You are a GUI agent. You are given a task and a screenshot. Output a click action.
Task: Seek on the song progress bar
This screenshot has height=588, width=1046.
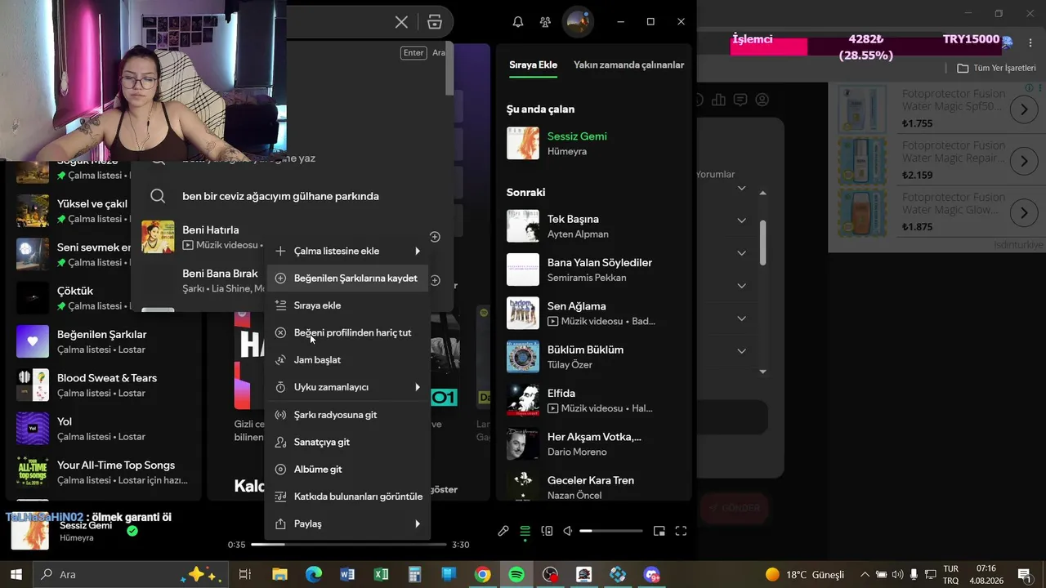(349, 545)
